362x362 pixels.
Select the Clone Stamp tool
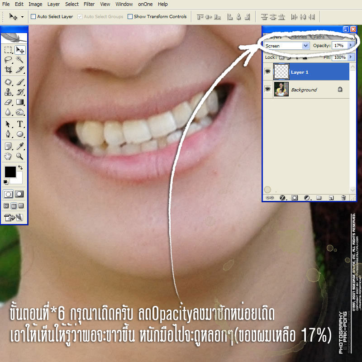click(8, 92)
